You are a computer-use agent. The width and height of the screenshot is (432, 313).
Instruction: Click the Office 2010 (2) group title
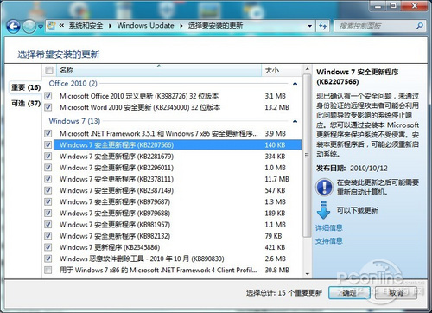[73, 84]
